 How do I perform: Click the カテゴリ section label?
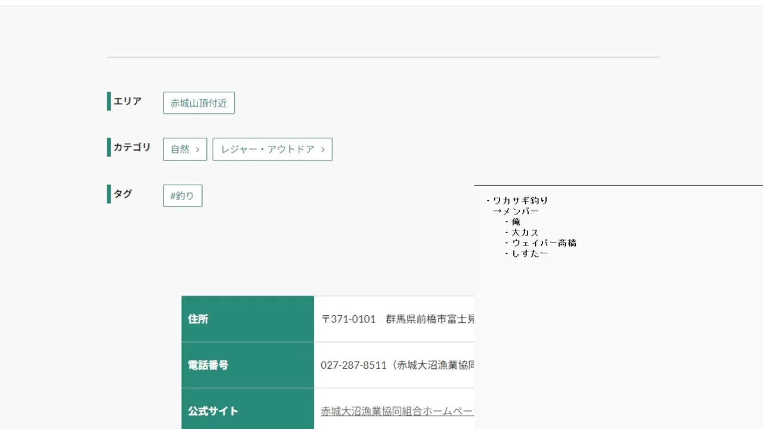(x=132, y=147)
